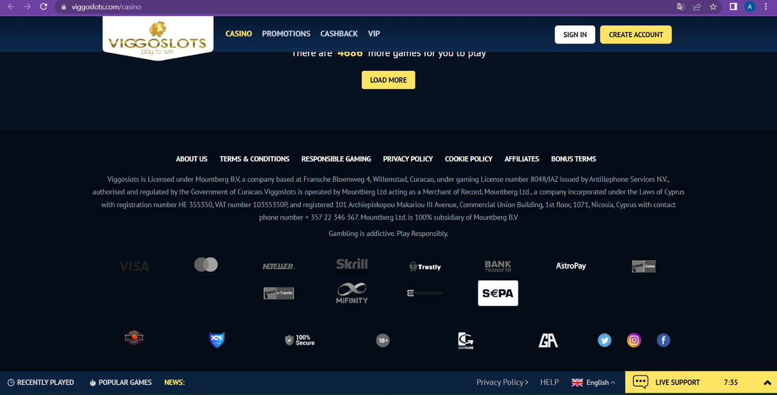Click the Create Account button
The image size is (777, 395).
click(636, 35)
